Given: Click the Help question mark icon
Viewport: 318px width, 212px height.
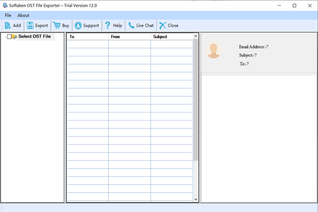Looking at the screenshot, I should (108, 25).
